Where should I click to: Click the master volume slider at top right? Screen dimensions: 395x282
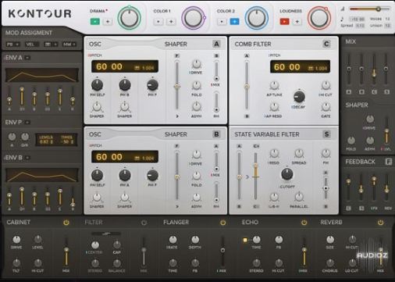(370, 9)
